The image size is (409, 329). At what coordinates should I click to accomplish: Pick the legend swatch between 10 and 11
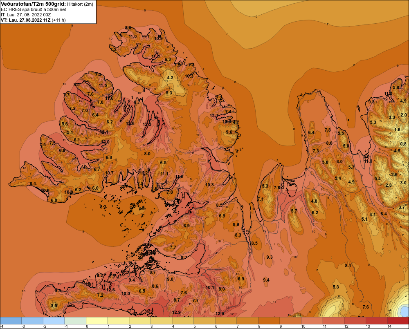click(x=312, y=321)
